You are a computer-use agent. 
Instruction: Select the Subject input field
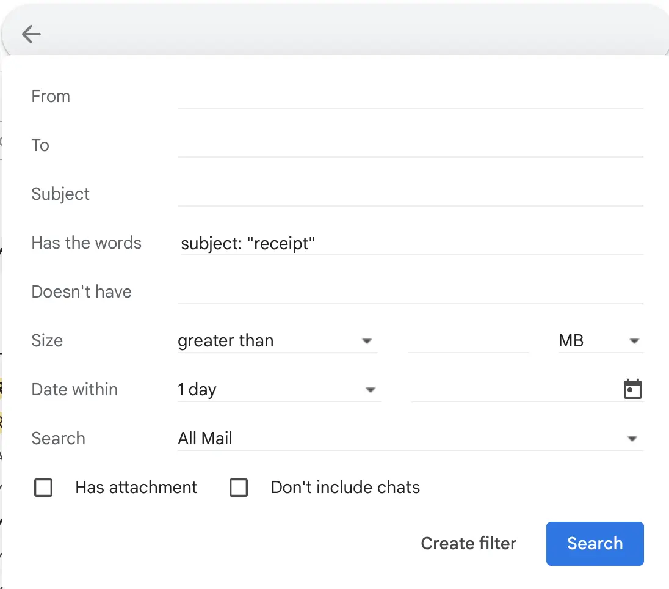410,194
